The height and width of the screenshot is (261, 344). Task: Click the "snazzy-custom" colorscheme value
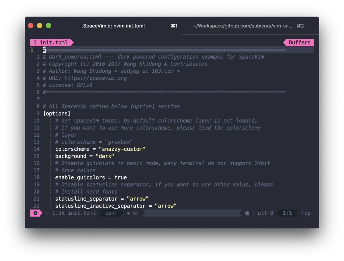coord(122,149)
